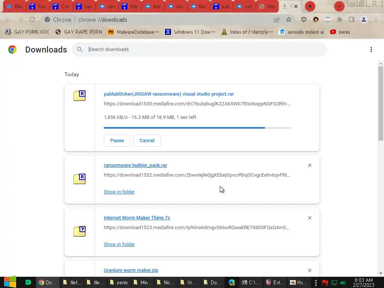This screenshot has height=288, width=384.
Task: Click the forward navigation arrow
Action: point(20,19)
